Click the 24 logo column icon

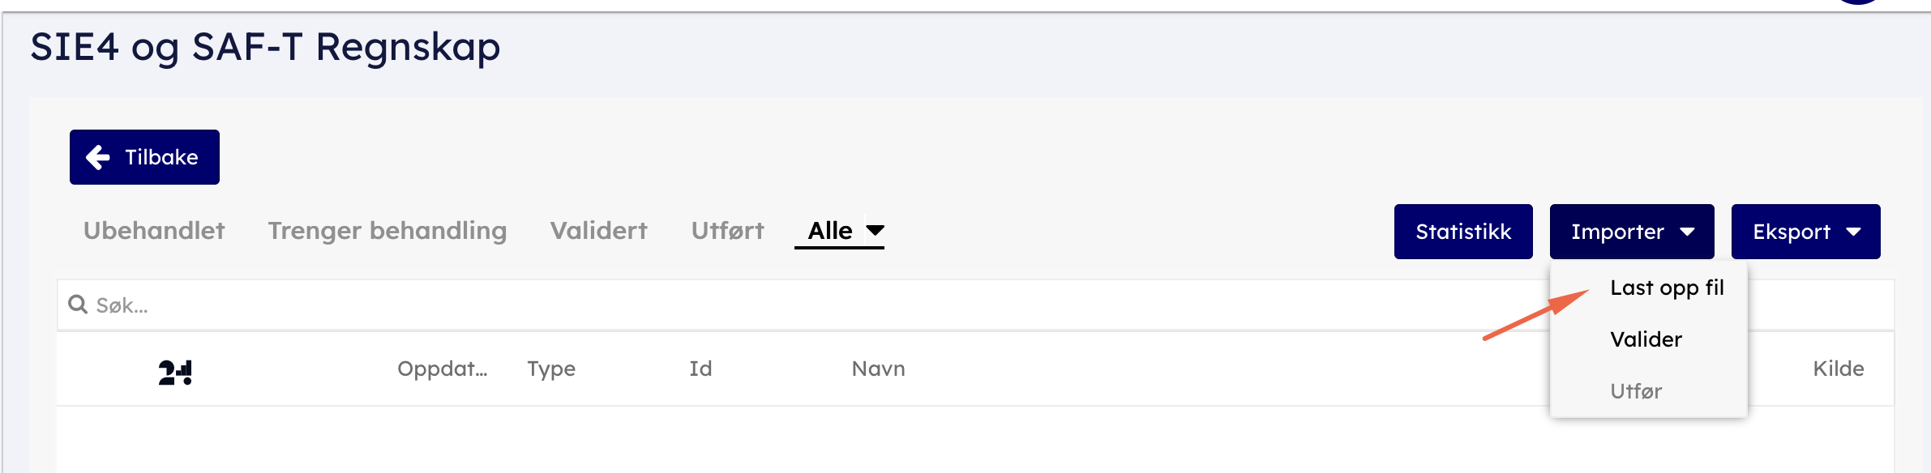pos(175,372)
